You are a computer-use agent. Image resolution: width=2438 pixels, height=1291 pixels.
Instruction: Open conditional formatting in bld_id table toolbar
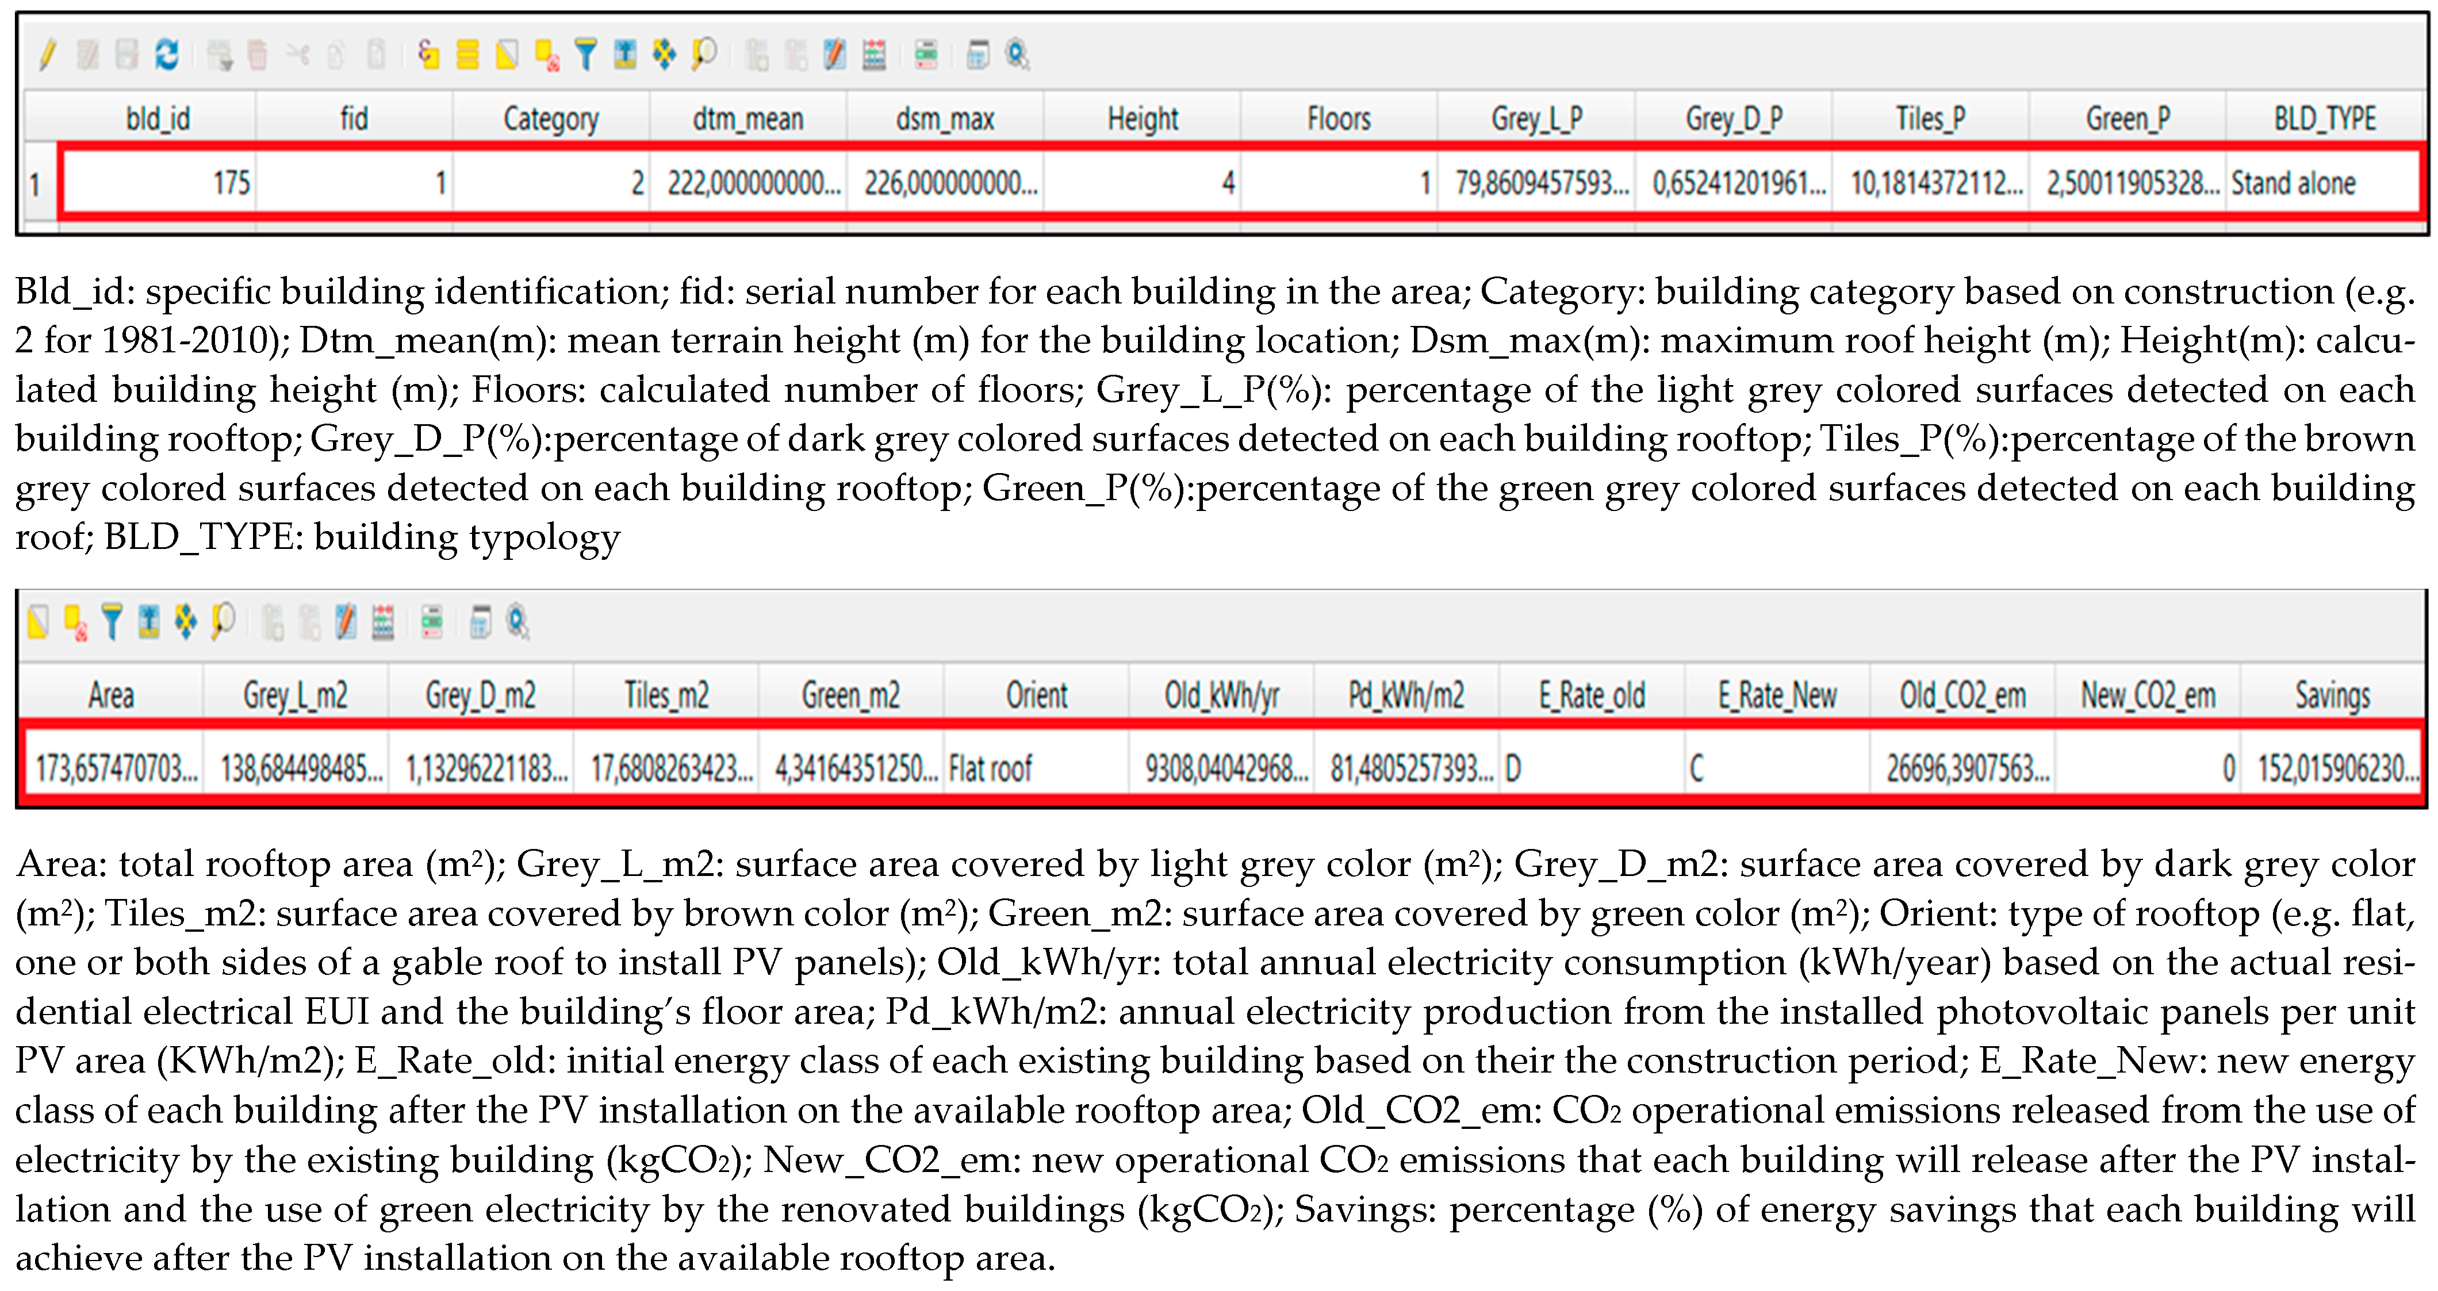coord(926,55)
